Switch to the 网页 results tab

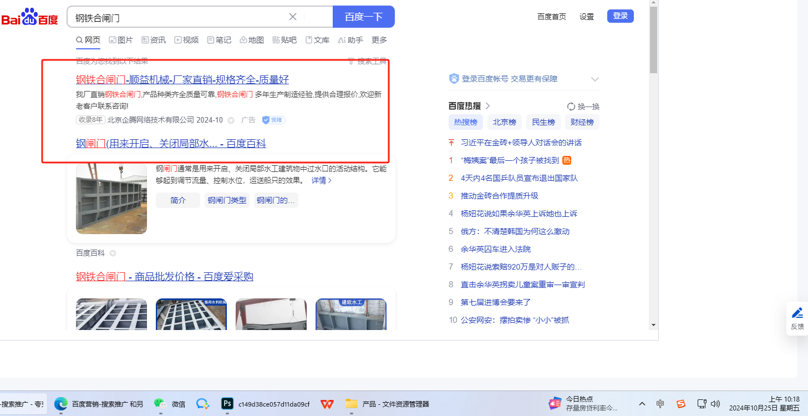pyautogui.click(x=88, y=40)
